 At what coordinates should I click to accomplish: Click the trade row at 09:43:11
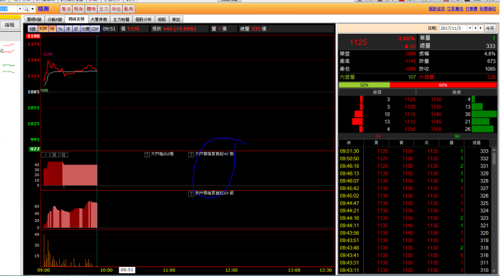[x=415, y=270]
